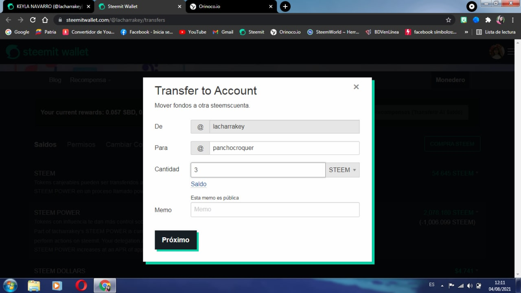
Task: Close the Orinoco.io tab
Action: 271,7
